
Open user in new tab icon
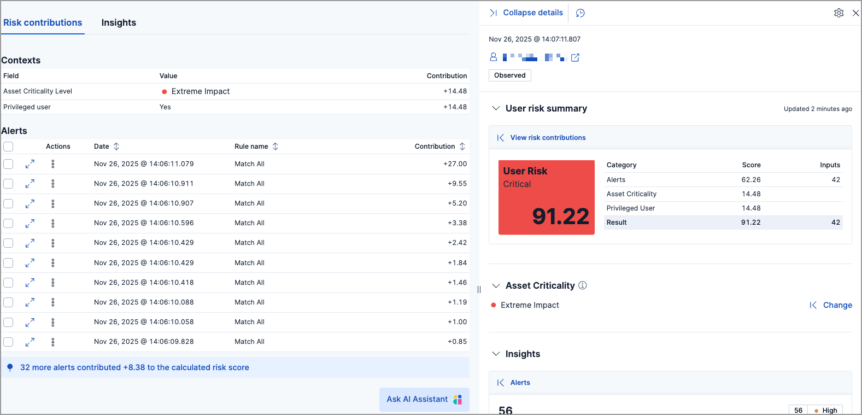(575, 57)
